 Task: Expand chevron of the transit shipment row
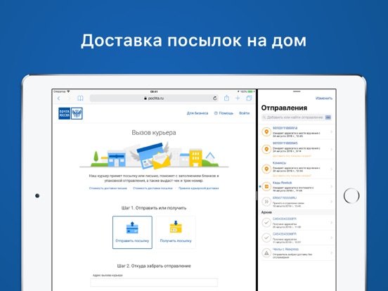click(x=332, y=202)
